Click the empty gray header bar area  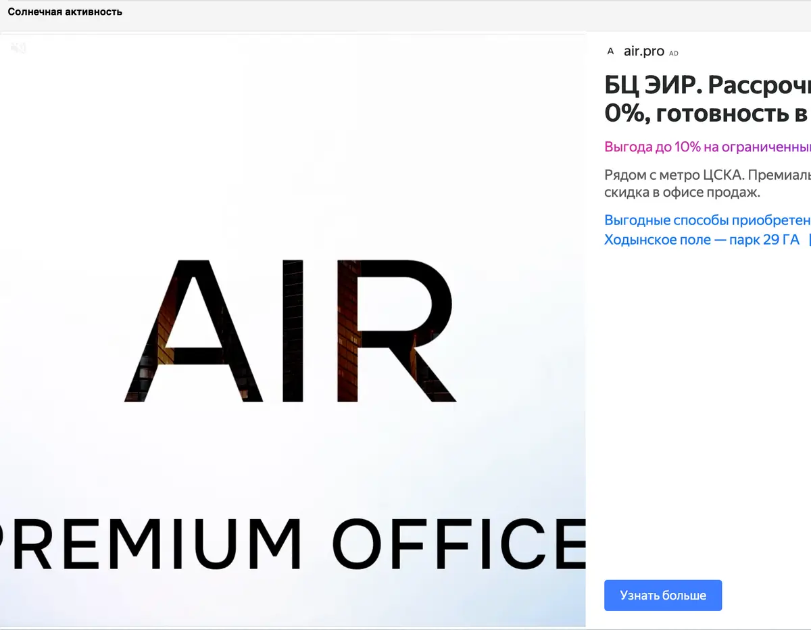(466, 15)
